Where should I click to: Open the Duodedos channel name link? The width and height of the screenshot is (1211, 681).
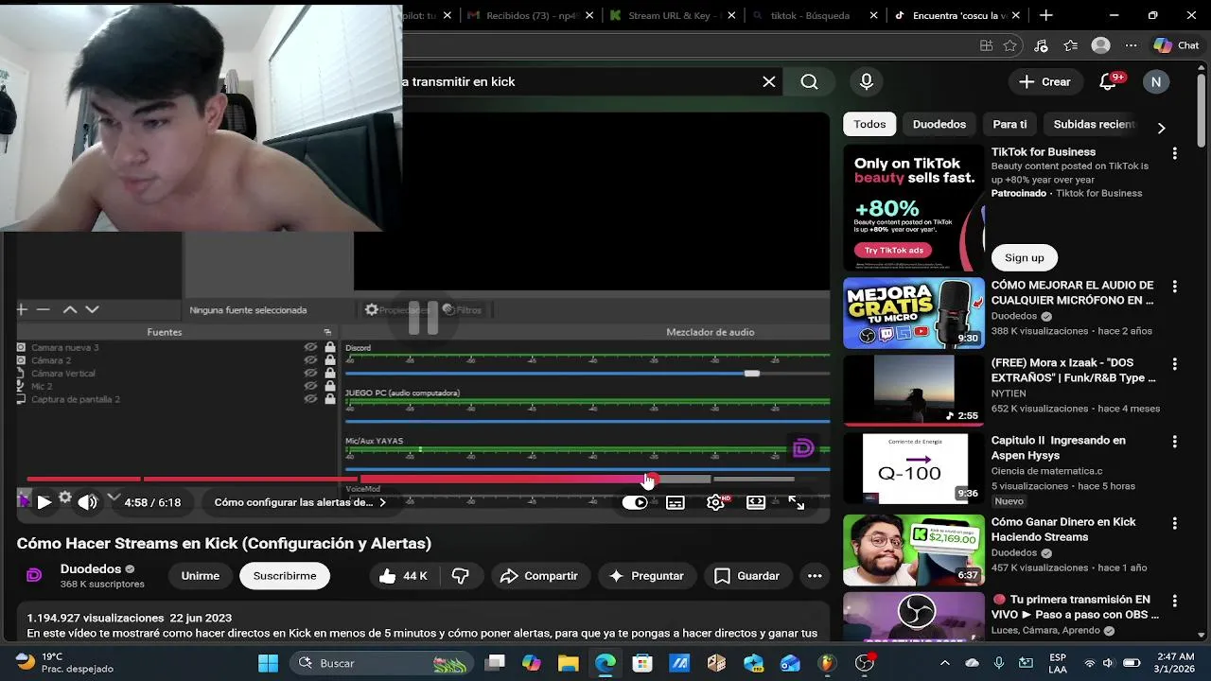tap(91, 568)
